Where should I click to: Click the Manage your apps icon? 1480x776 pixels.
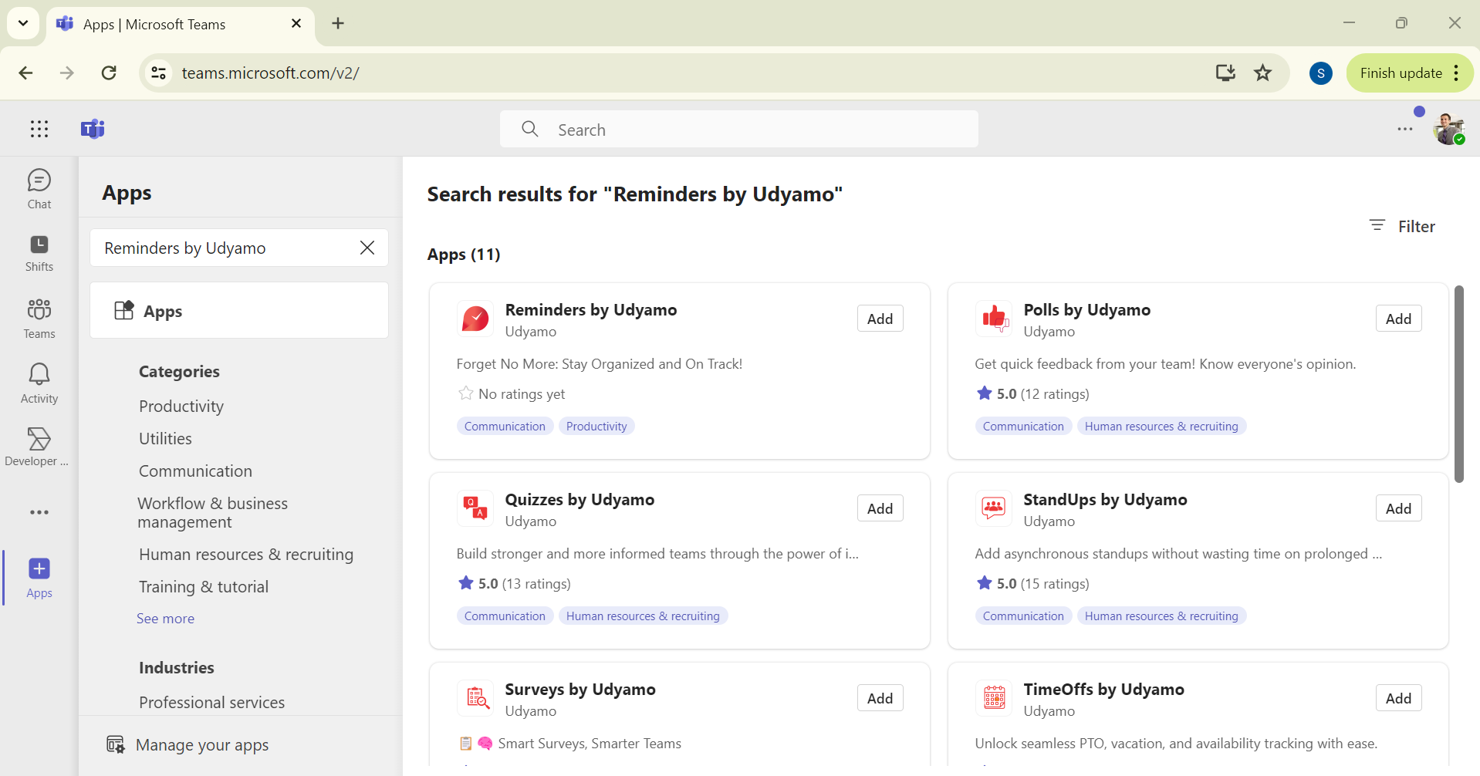pyautogui.click(x=116, y=744)
